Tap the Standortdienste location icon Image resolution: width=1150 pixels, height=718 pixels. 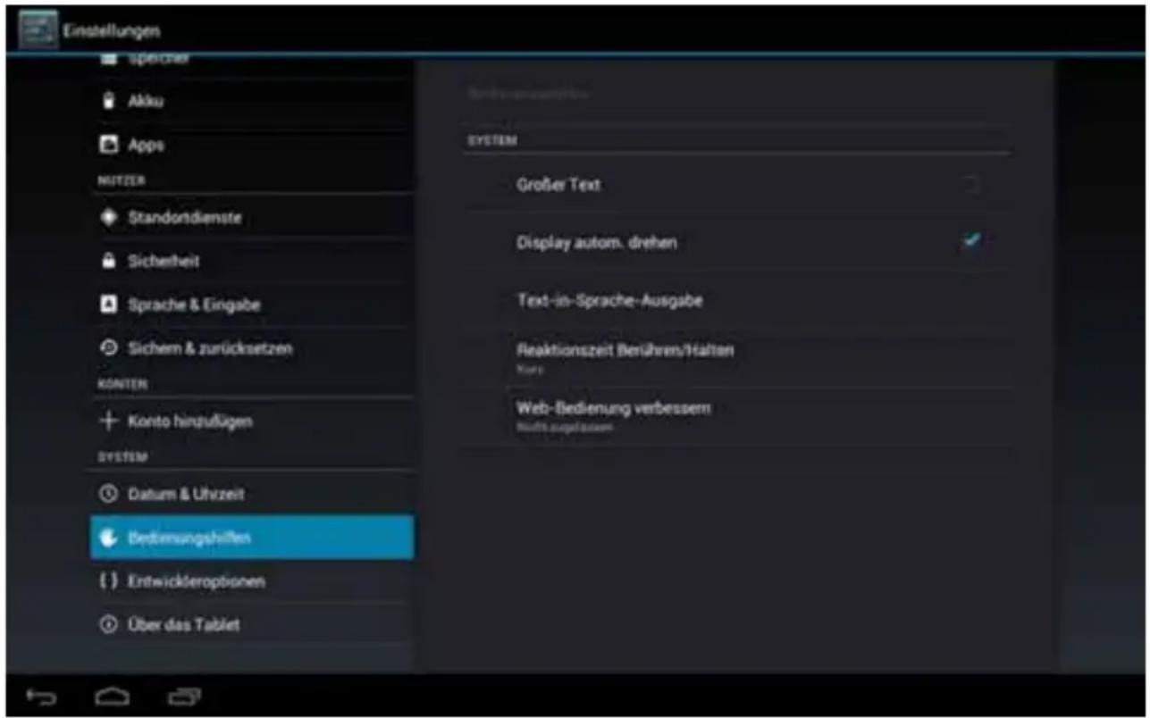(x=109, y=218)
